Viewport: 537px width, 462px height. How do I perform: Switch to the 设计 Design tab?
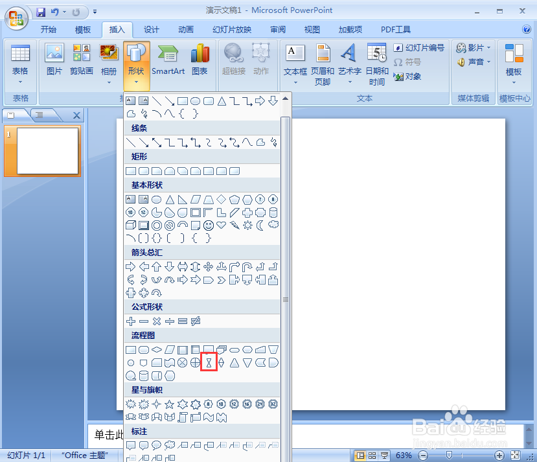(152, 29)
